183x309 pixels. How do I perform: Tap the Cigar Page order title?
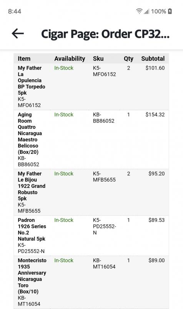coord(105,34)
